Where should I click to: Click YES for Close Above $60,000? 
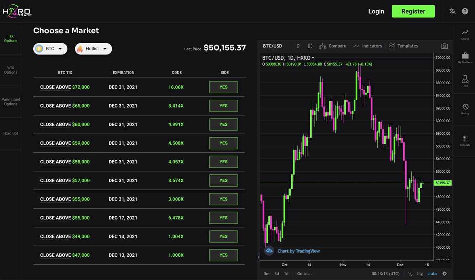point(223,124)
